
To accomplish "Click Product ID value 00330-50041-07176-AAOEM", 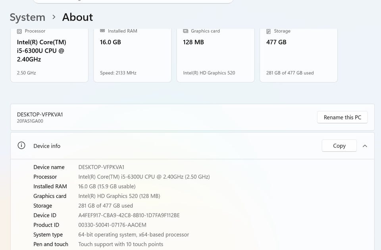I will [x=112, y=225].
